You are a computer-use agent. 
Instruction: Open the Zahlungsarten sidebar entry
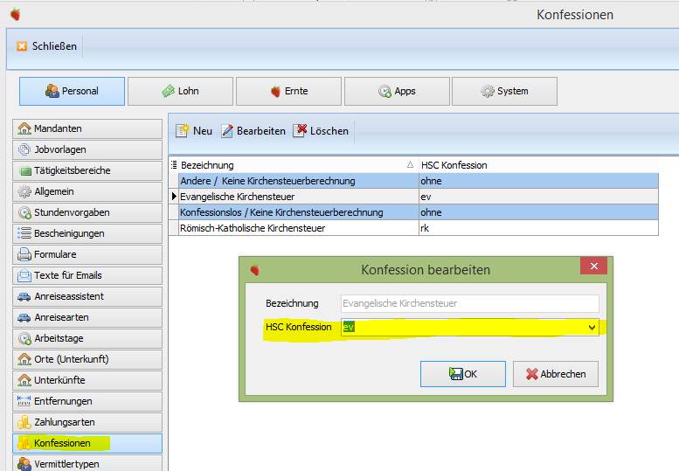click(87, 423)
